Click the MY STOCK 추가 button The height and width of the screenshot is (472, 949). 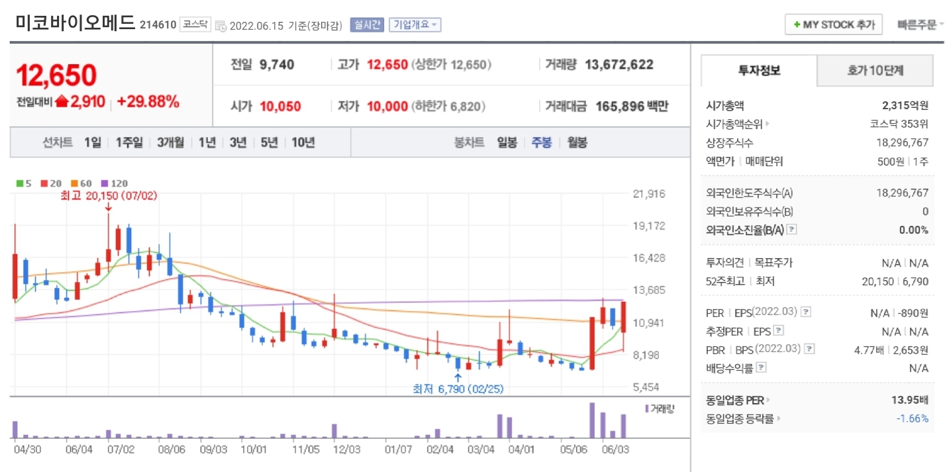point(833,25)
